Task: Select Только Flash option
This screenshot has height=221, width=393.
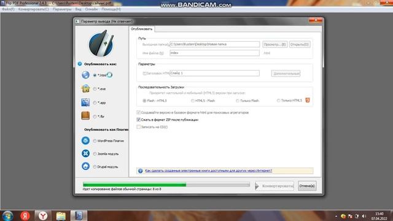Action: point(238,101)
